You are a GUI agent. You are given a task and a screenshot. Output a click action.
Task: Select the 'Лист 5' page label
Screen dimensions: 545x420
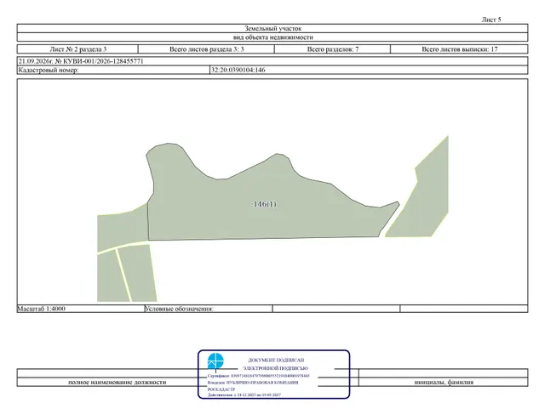(491, 20)
